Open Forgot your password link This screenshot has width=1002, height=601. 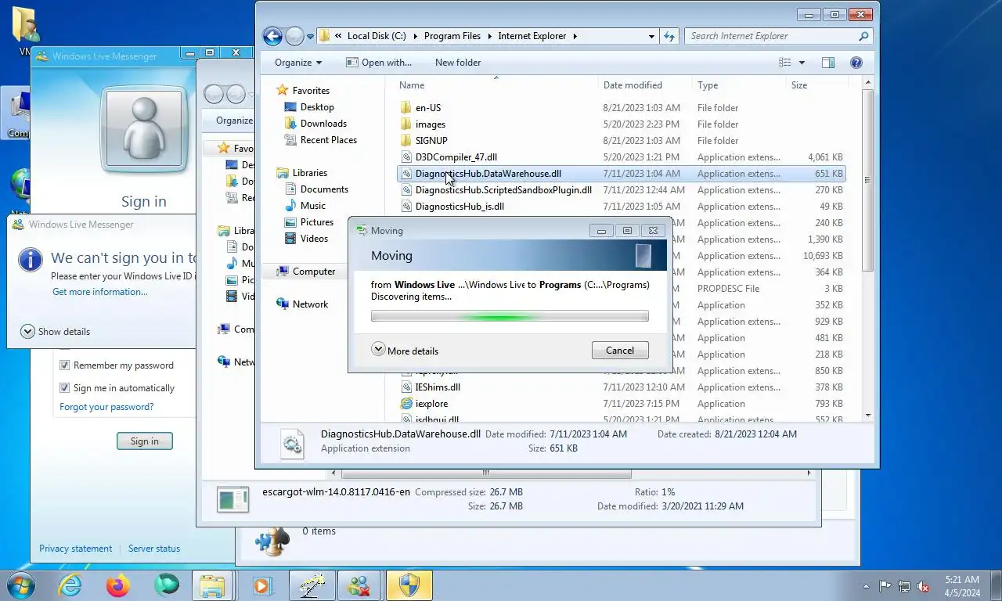106,407
